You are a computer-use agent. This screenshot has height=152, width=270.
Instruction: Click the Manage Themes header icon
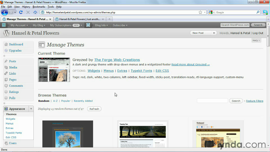[x=42, y=45]
